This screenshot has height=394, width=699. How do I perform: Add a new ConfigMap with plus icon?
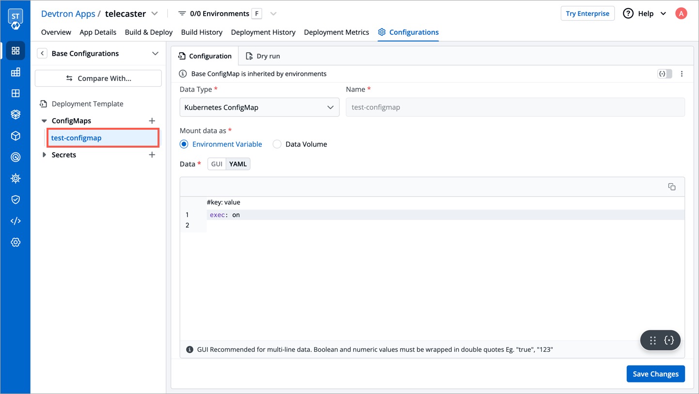[152, 121]
